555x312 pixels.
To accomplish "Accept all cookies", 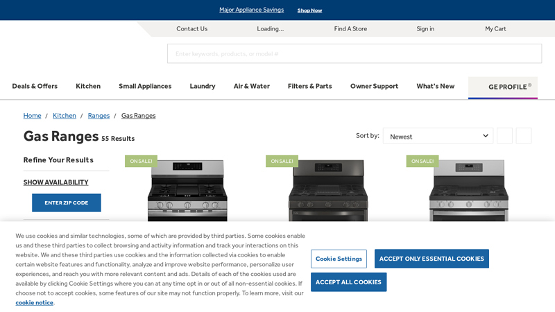I will 348,282.
